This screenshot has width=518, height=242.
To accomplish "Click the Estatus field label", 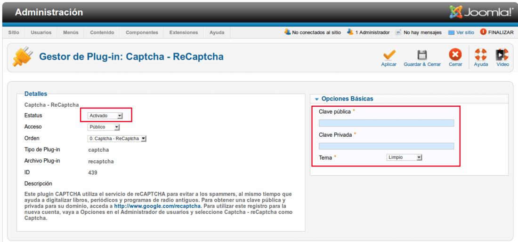I will pos(33,116).
